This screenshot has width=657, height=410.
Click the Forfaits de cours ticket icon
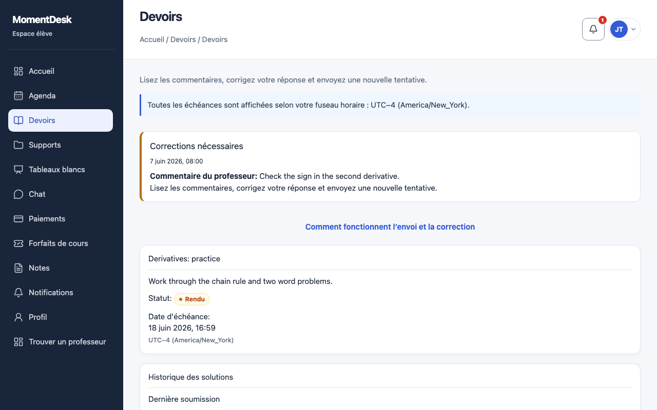[18, 243]
